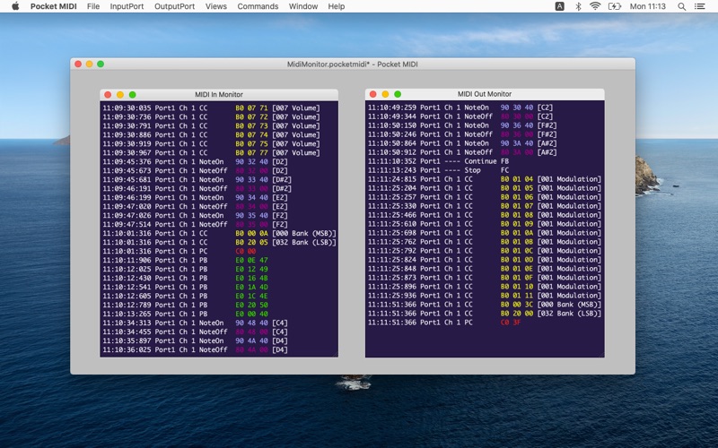This screenshot has height=448, width=718.
Task: Close the MIDI In Monitor window
Action: [x=108, y=94]
